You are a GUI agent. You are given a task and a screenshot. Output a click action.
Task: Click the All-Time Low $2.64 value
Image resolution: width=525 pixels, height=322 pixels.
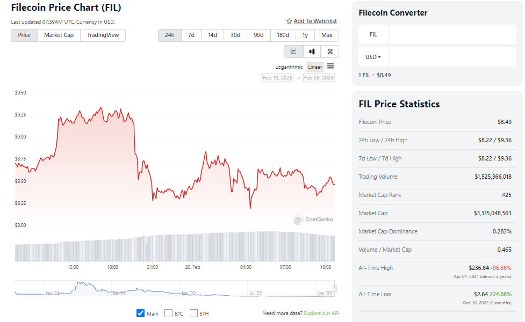coord(481,294)
